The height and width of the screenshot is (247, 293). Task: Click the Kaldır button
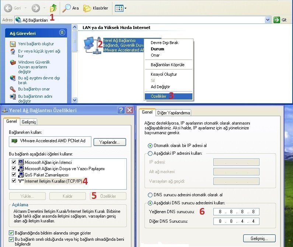coord(67,196)
